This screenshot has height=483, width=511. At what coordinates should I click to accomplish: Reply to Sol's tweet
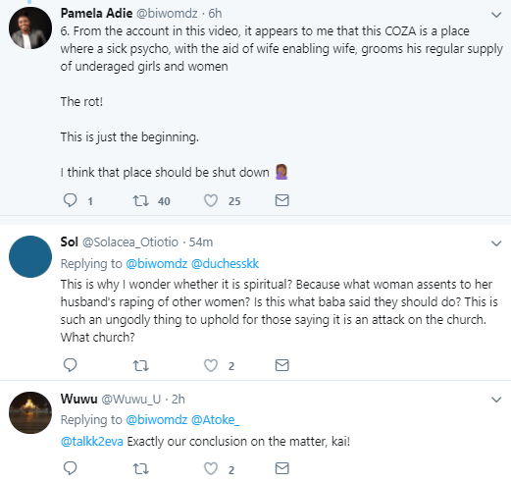[x=70, y=365]
